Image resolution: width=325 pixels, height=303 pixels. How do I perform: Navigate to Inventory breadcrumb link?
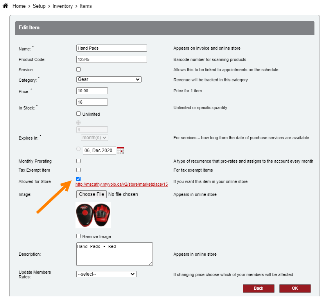63,6
